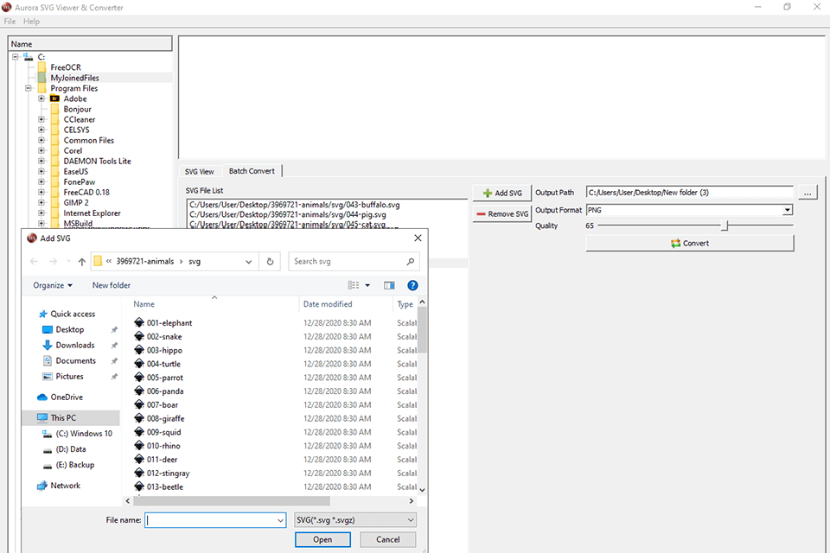830x553 pixels.
Task: Click the search magnifier icon
Action: coord(410,262)
